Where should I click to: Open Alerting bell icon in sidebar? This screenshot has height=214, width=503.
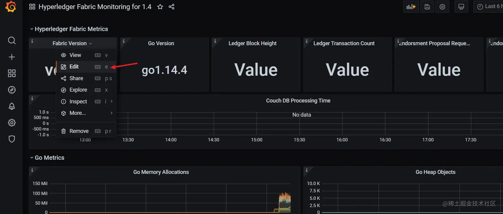point(12,106)
